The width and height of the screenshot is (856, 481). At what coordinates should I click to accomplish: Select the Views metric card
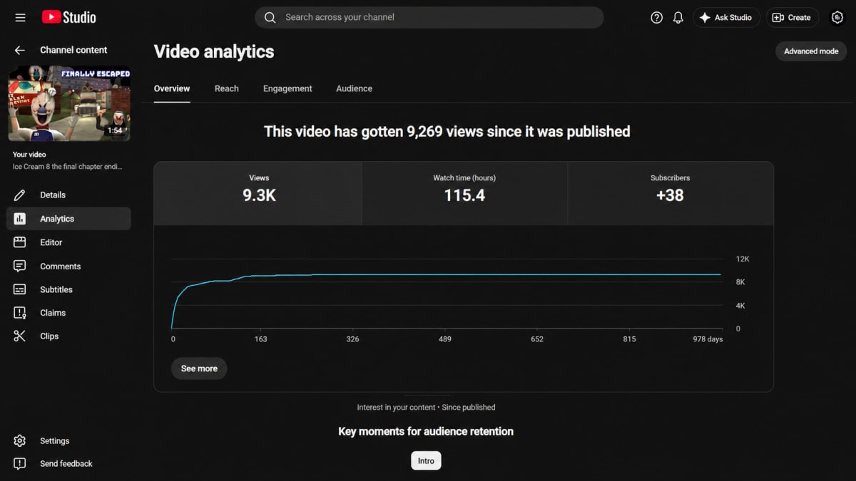click(258, 194)
